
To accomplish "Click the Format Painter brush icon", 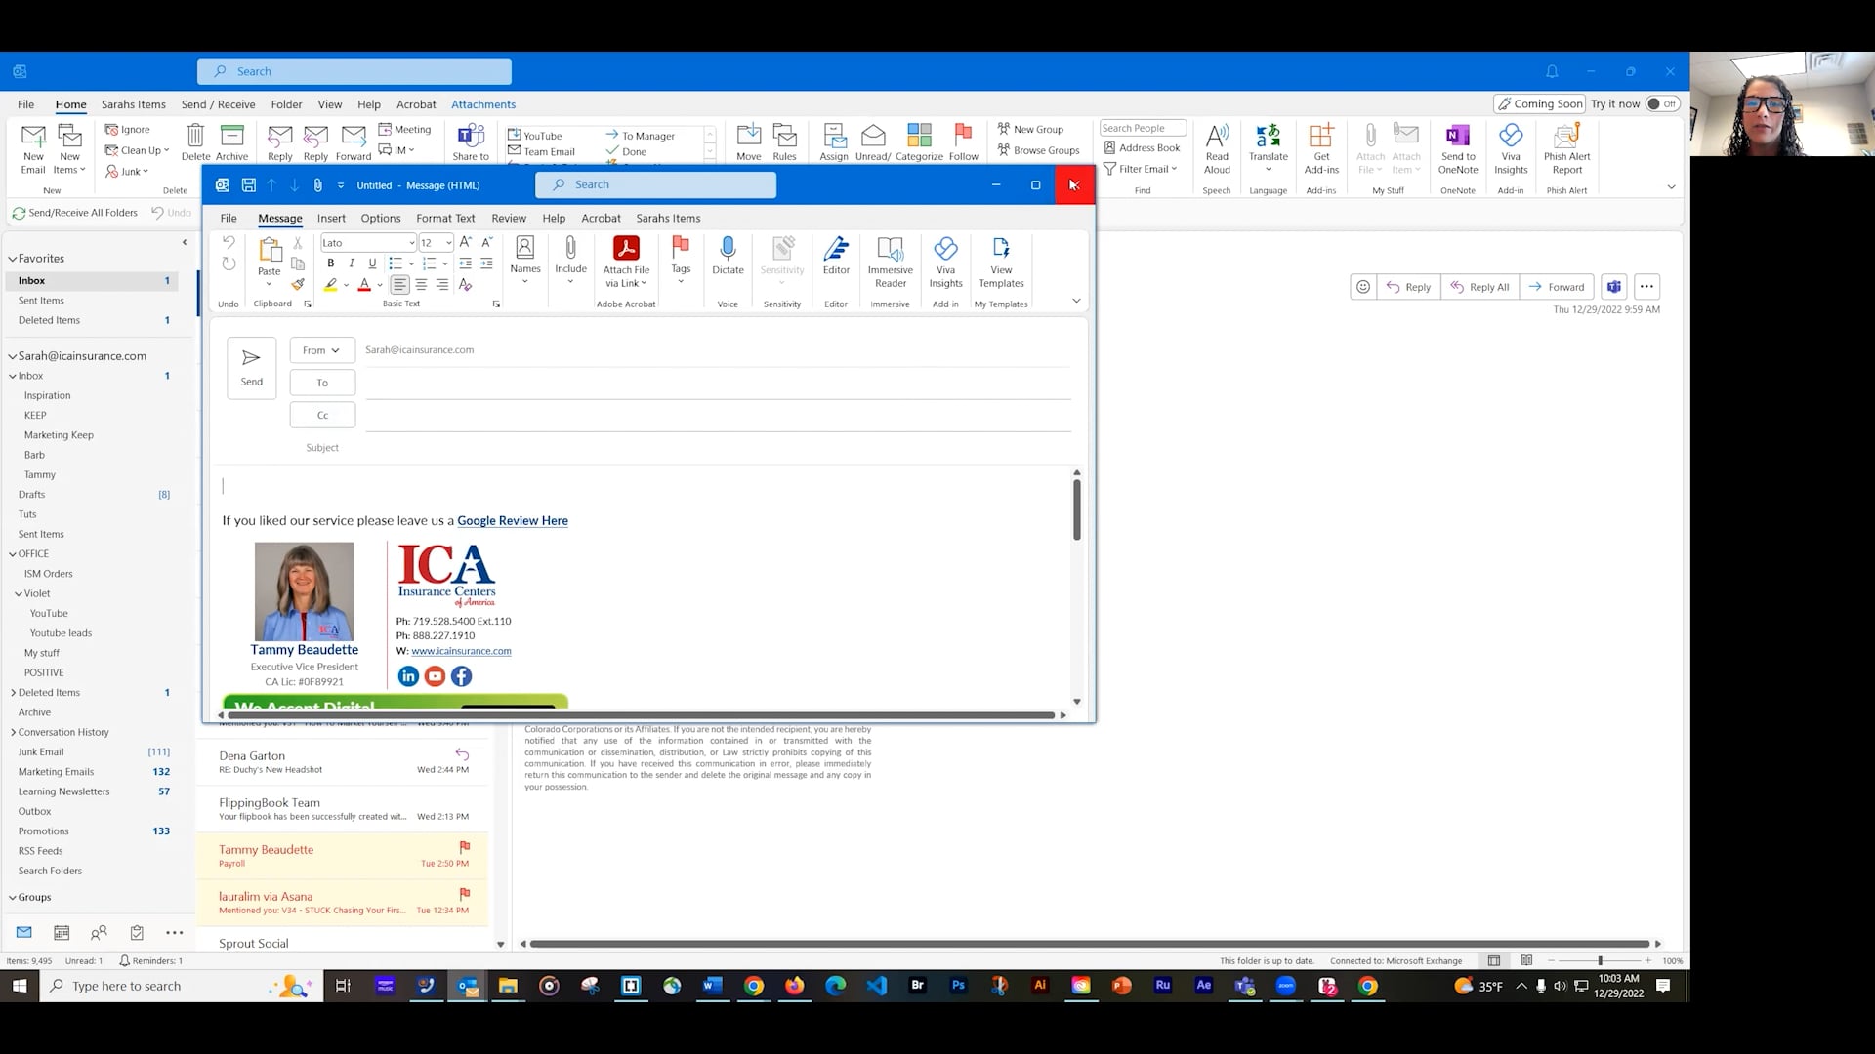I will tap(298, 285).
